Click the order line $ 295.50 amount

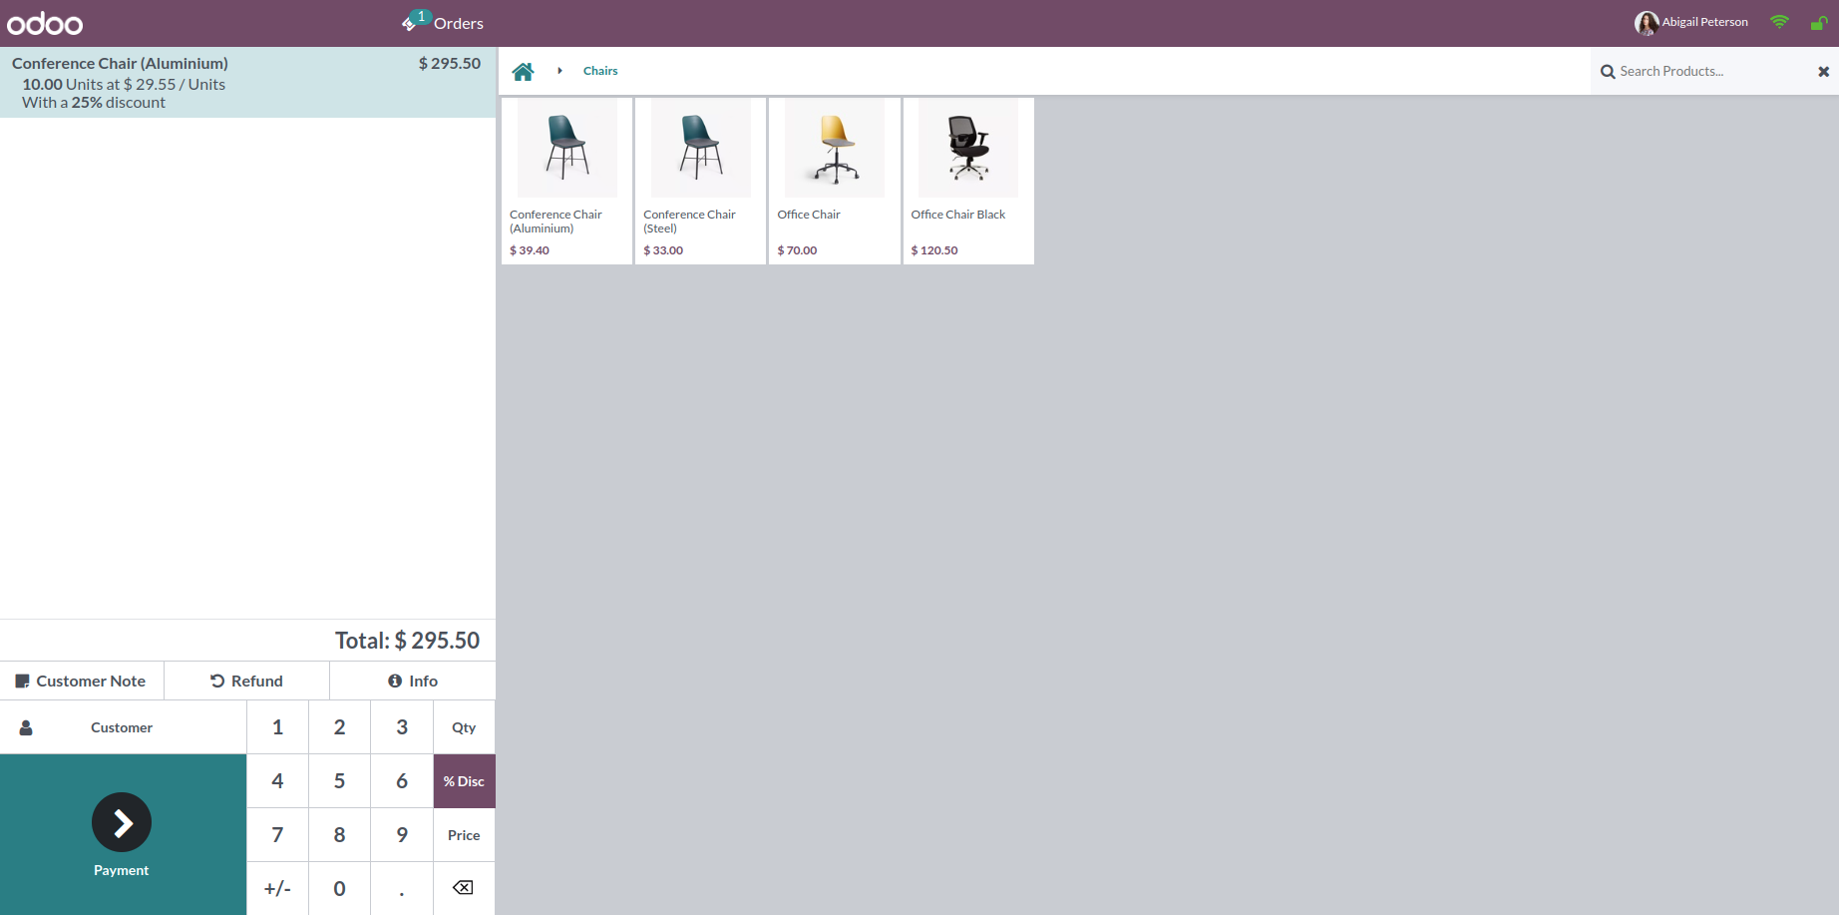(450, 63)
